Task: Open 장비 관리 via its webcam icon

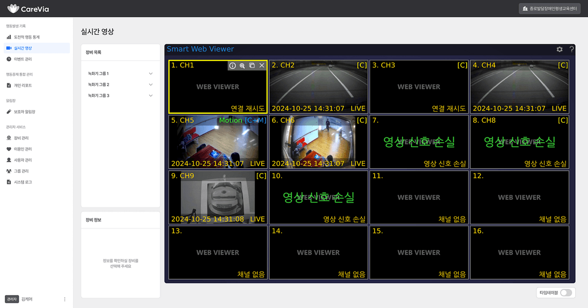Action: [9, 138]
